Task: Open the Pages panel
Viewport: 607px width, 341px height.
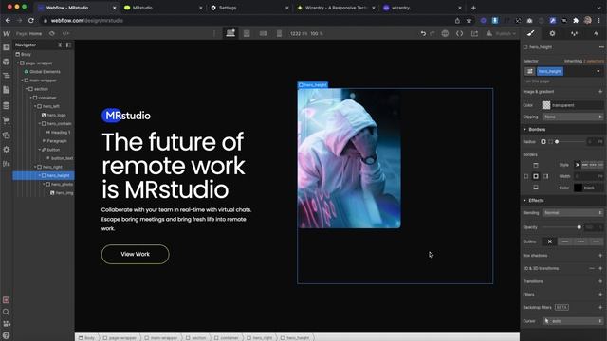Action: (x=7, y=90)
